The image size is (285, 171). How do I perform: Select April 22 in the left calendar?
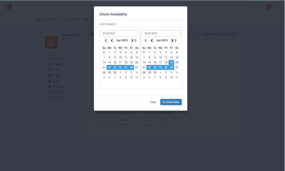tap(109, 67)
